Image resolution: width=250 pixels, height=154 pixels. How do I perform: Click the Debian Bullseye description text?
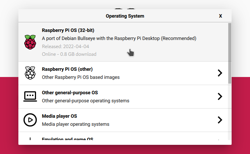(x=119, y=38)
